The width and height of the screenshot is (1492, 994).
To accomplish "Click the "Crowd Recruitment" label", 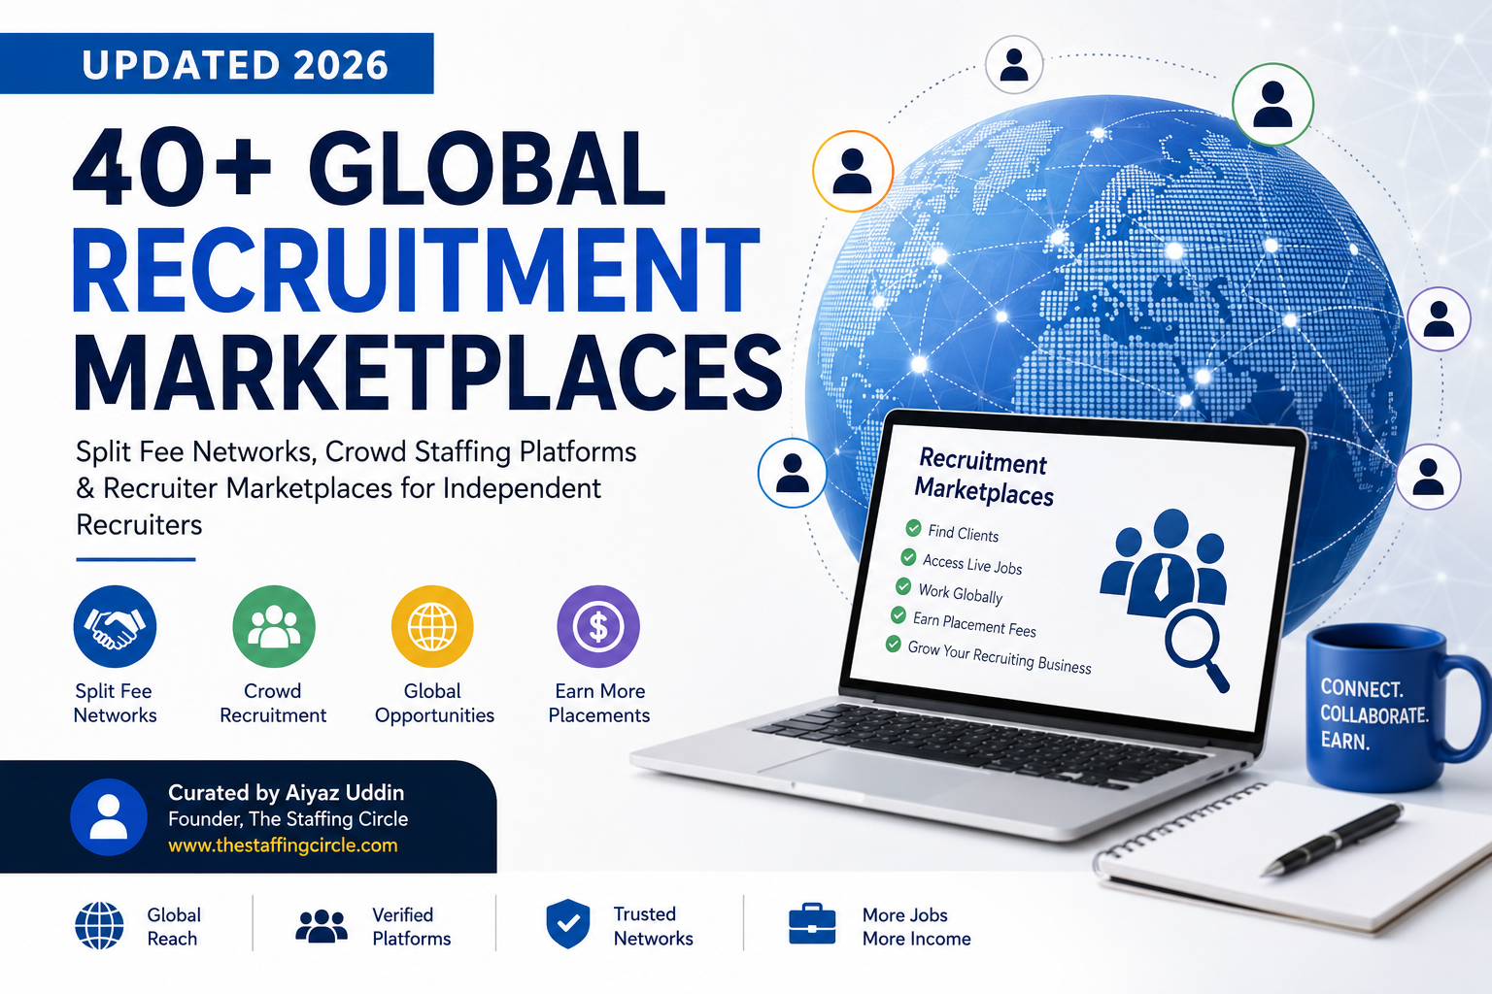I will (273, 703).
